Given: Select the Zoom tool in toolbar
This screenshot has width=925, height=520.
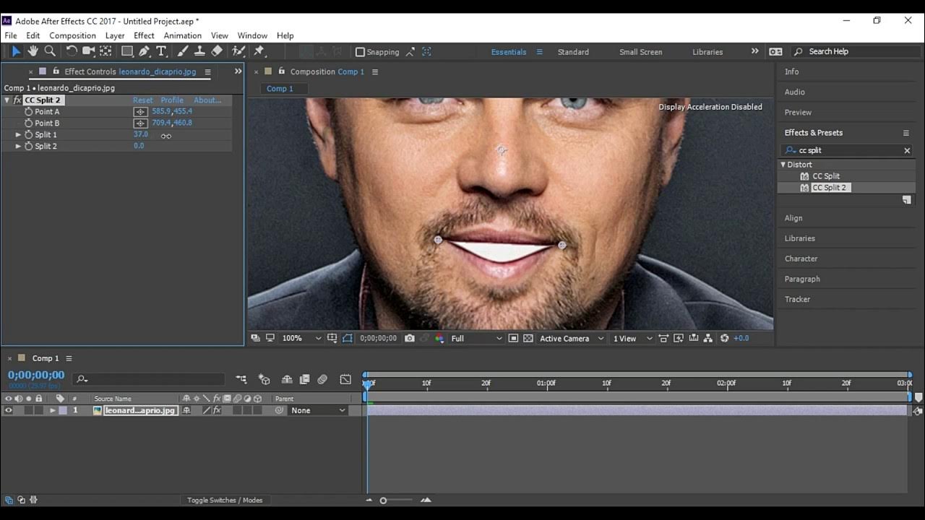Looking at the screenshot, I should coord(50,51).
